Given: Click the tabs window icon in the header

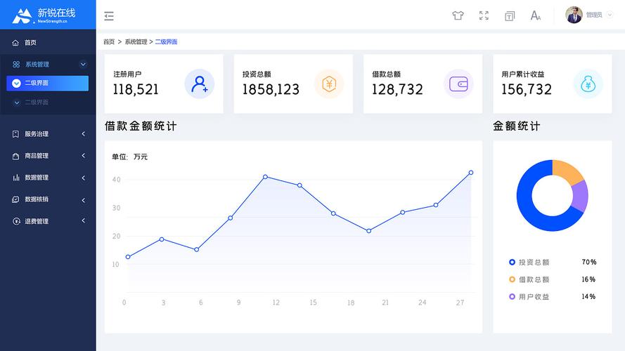Looking at the screenshot, I should (x=510, y=16).
